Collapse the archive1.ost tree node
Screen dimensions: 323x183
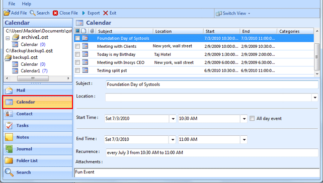pos(8,38)
